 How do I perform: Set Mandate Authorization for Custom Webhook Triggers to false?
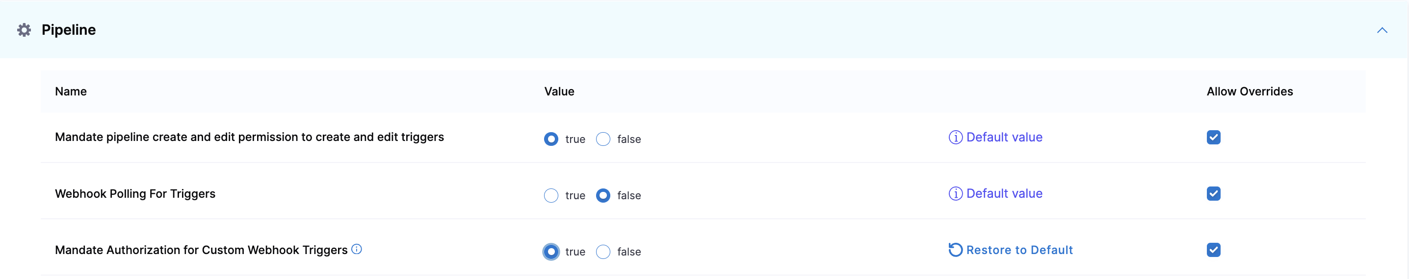603,252
